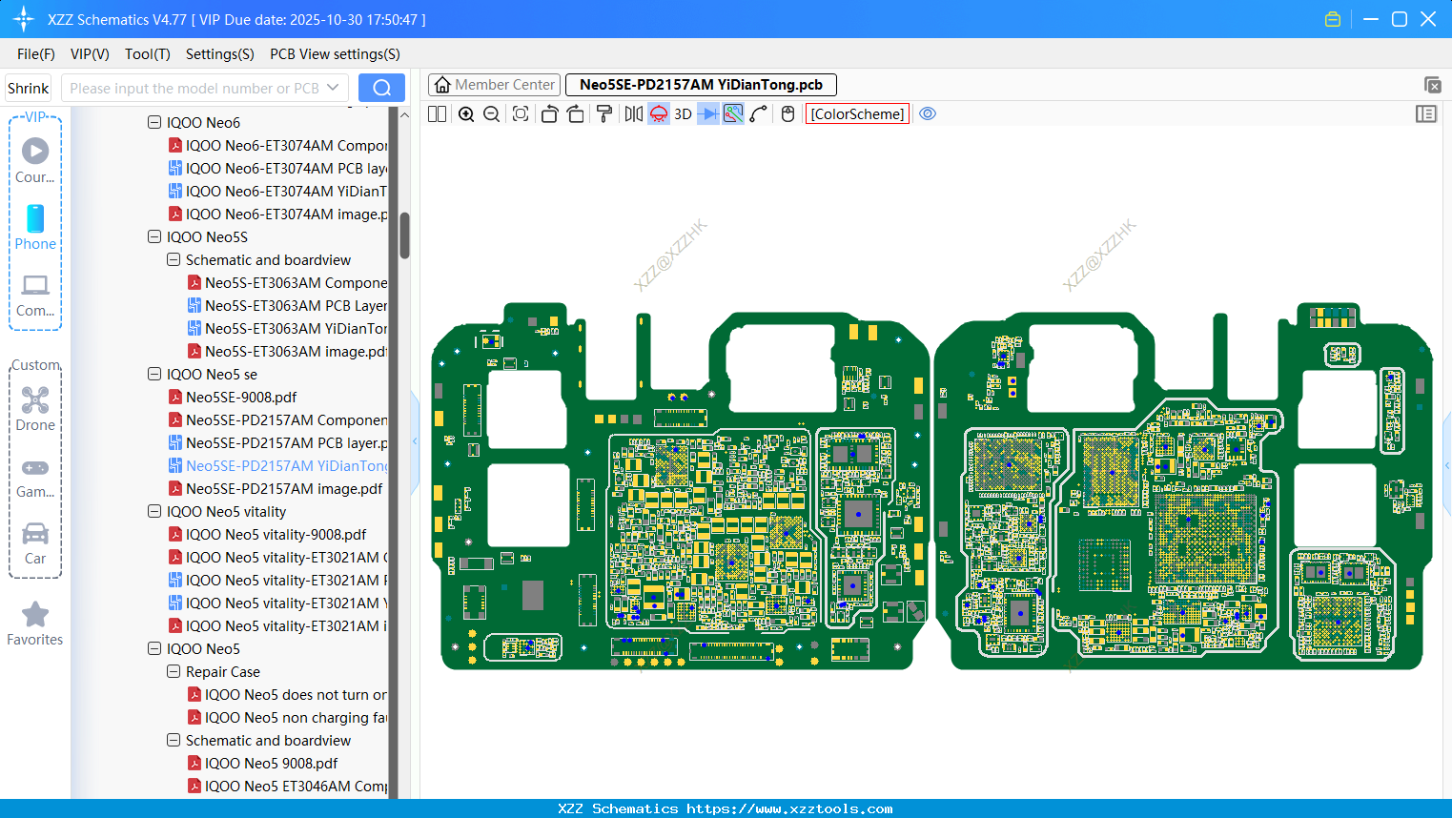Collapse the IQOO Neo5 vitality folder
Viewport: 1452px width, 818px height.
coord(154,512)
